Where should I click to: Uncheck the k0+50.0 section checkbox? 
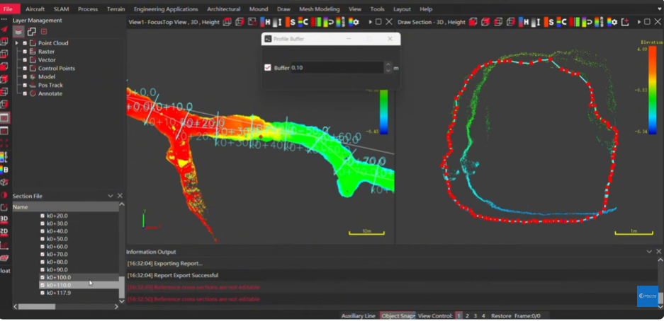click(x=43, y=239)
